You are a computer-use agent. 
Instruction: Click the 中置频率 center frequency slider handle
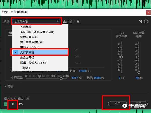(61, 79)
